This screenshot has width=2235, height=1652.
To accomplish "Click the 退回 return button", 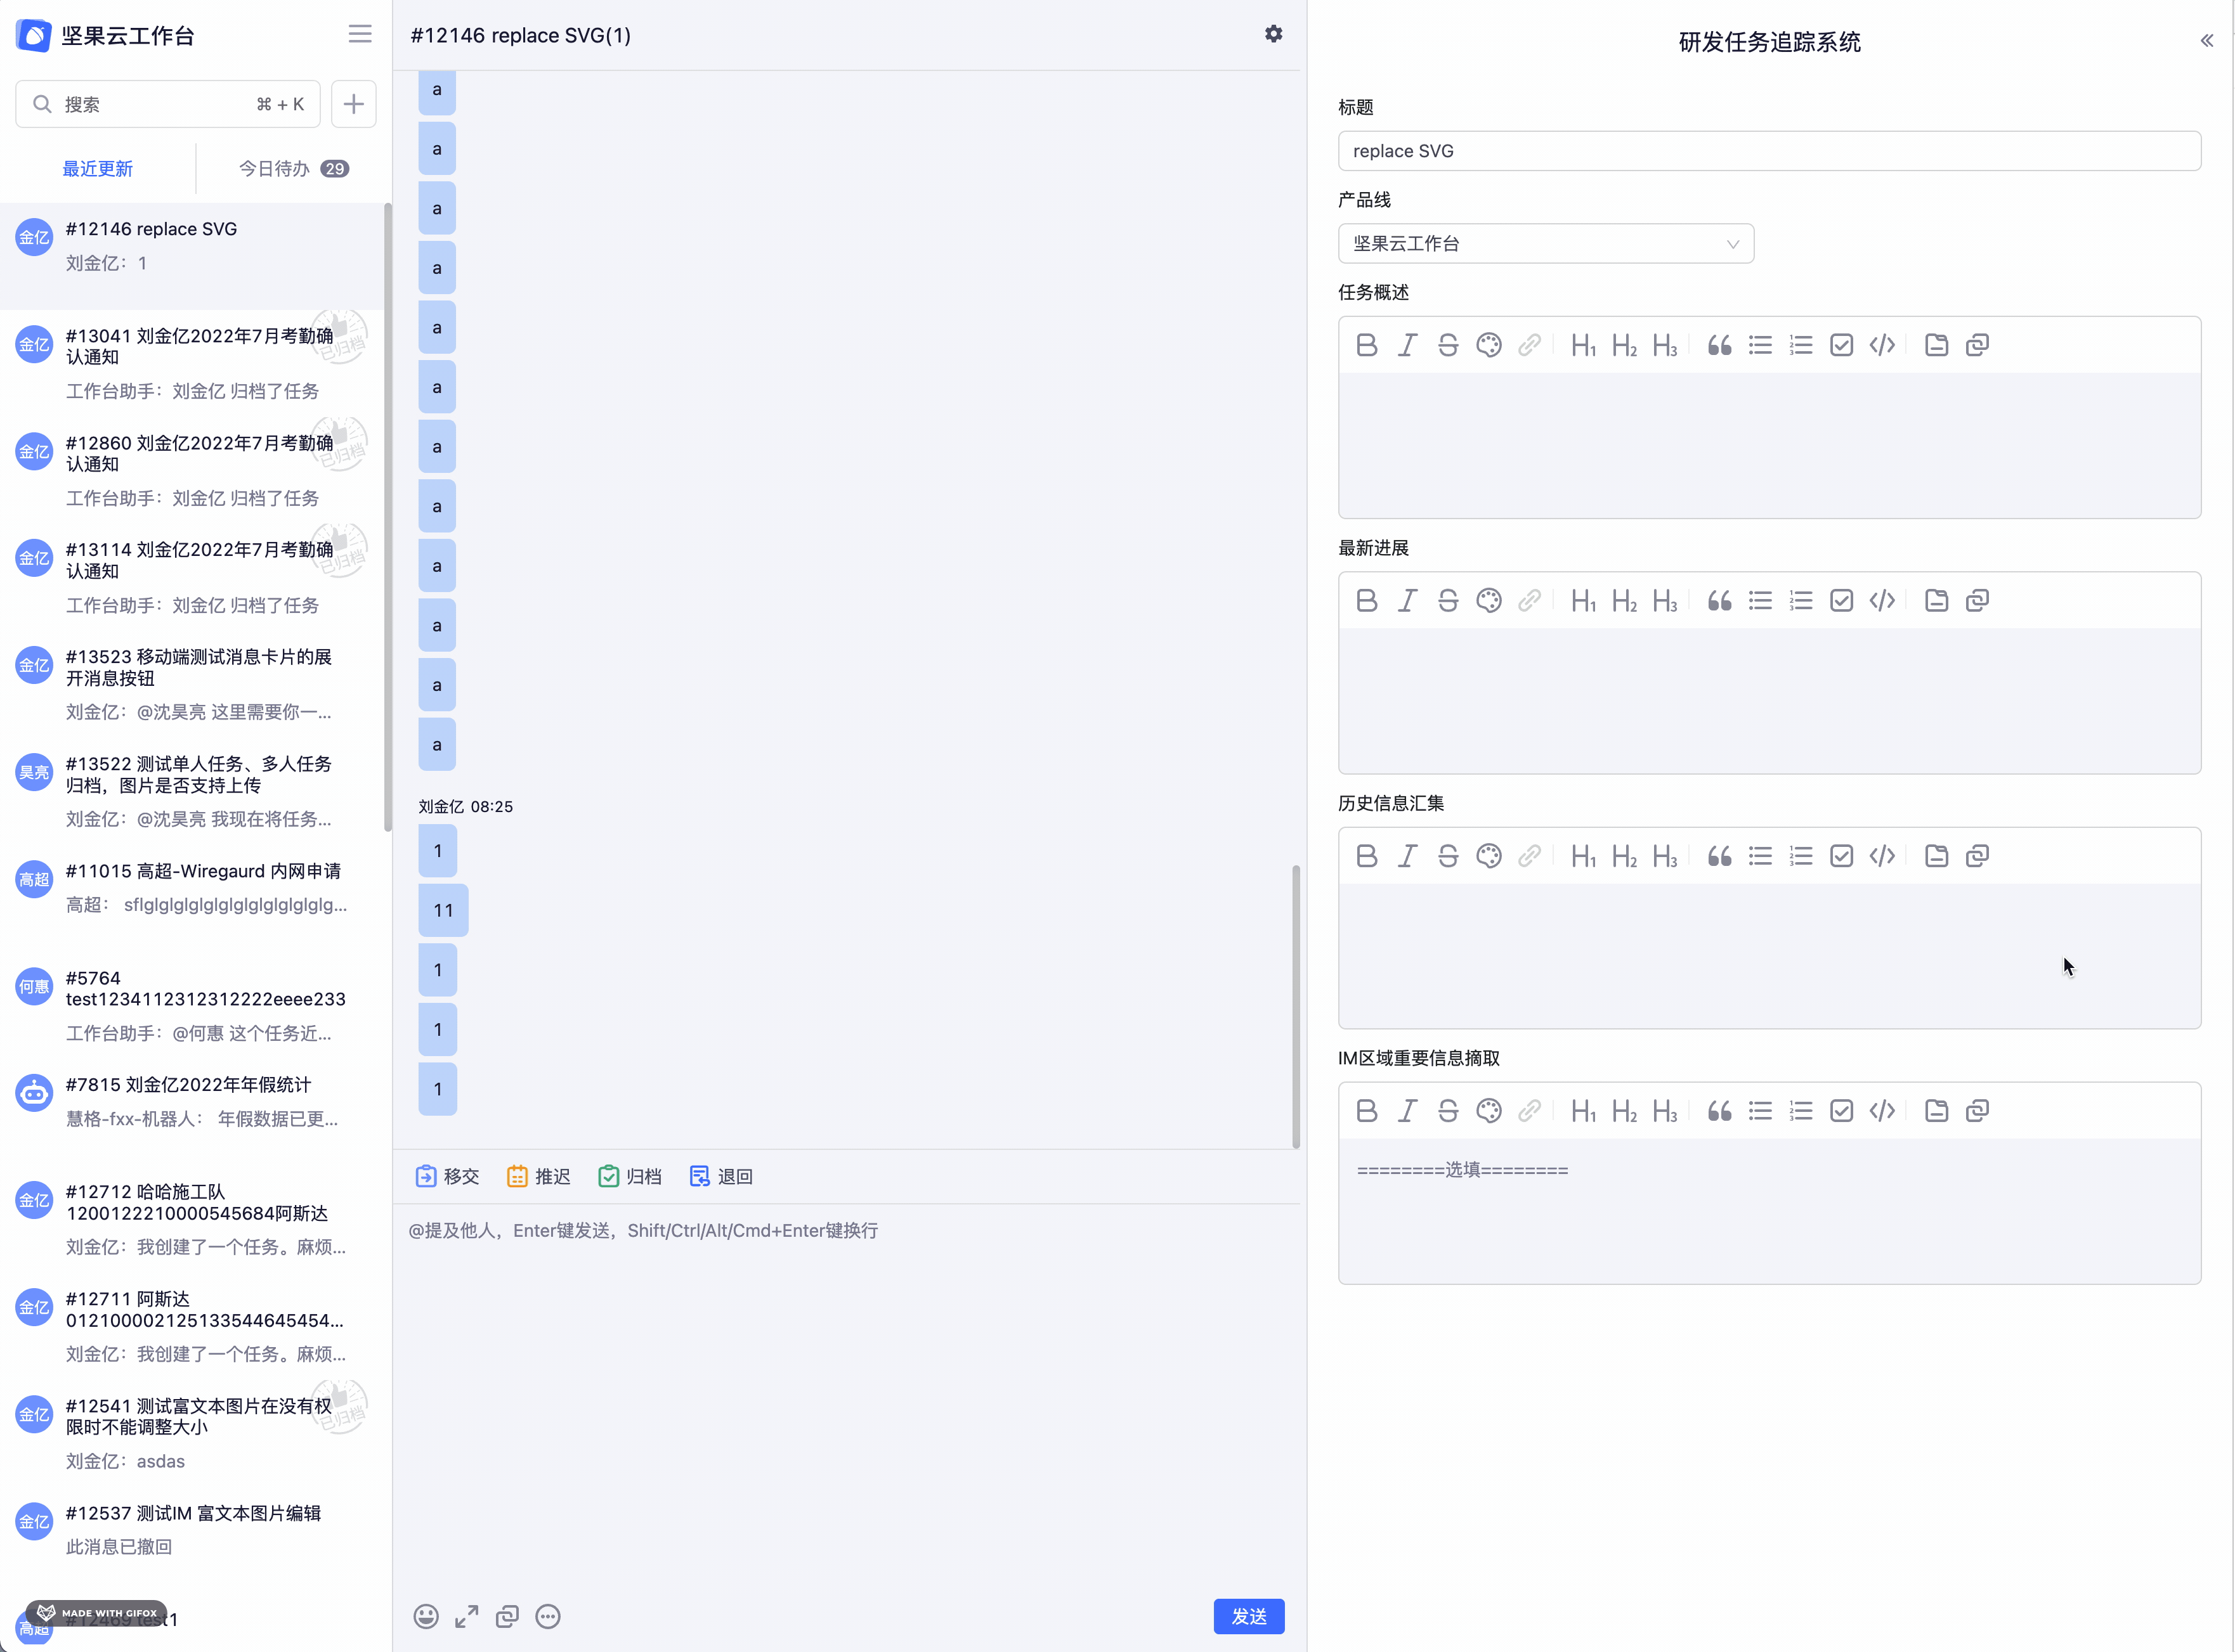I will pyautogui.click(x=721, y=1176).
